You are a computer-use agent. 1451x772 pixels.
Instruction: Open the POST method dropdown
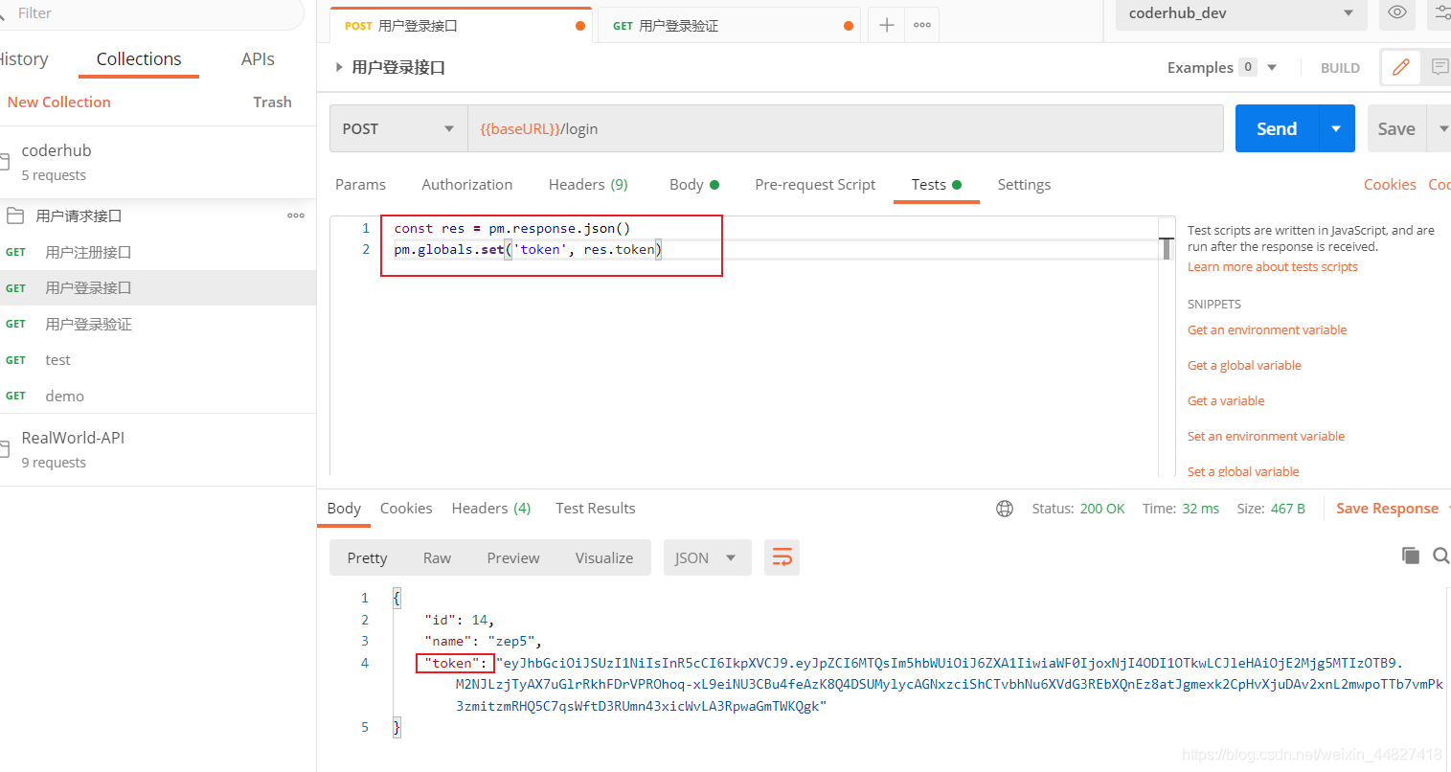398,128
